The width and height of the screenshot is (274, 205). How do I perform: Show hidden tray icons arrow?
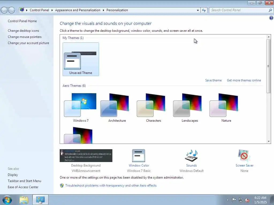click(x=227, y=200)
